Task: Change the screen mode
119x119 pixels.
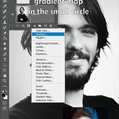Action: pyautogui.click(x=5, y=108)
